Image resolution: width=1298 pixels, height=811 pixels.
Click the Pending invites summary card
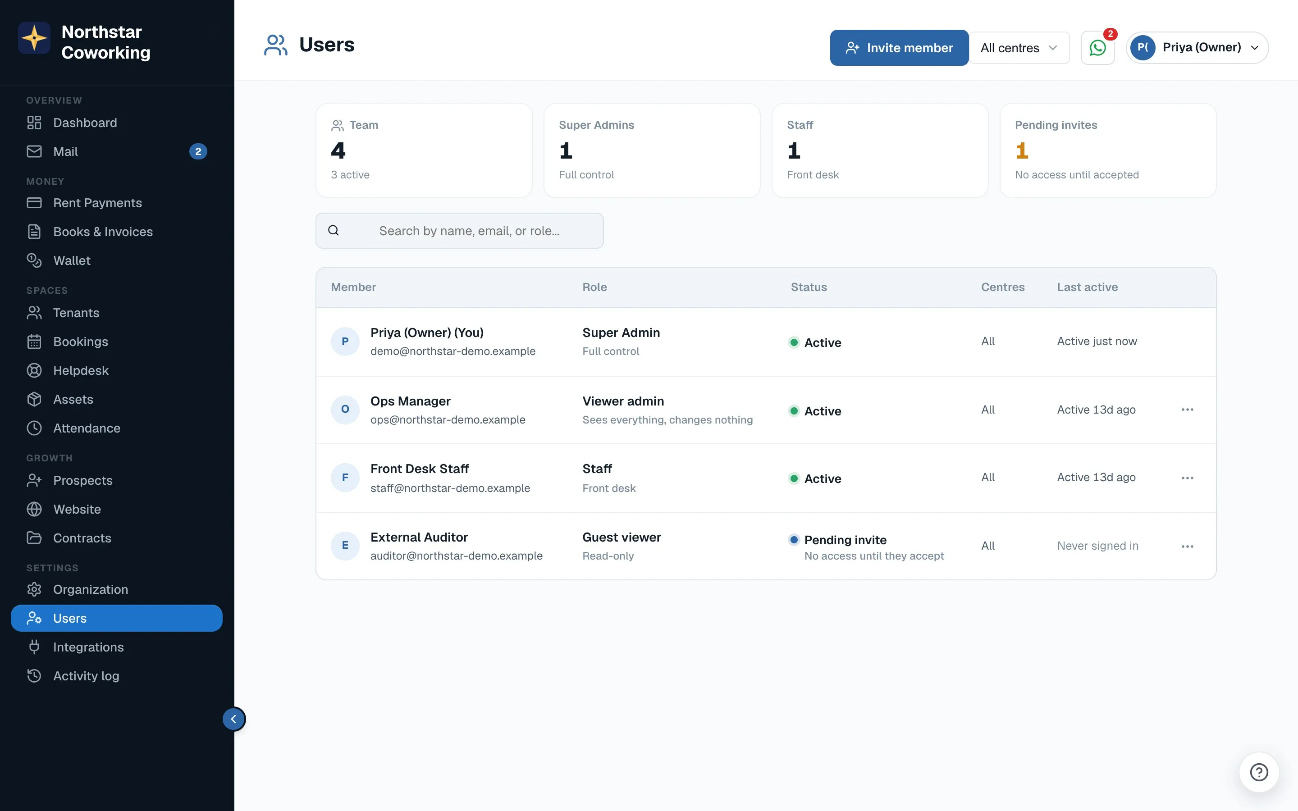pyautogui.click(x=1108, y=151)
